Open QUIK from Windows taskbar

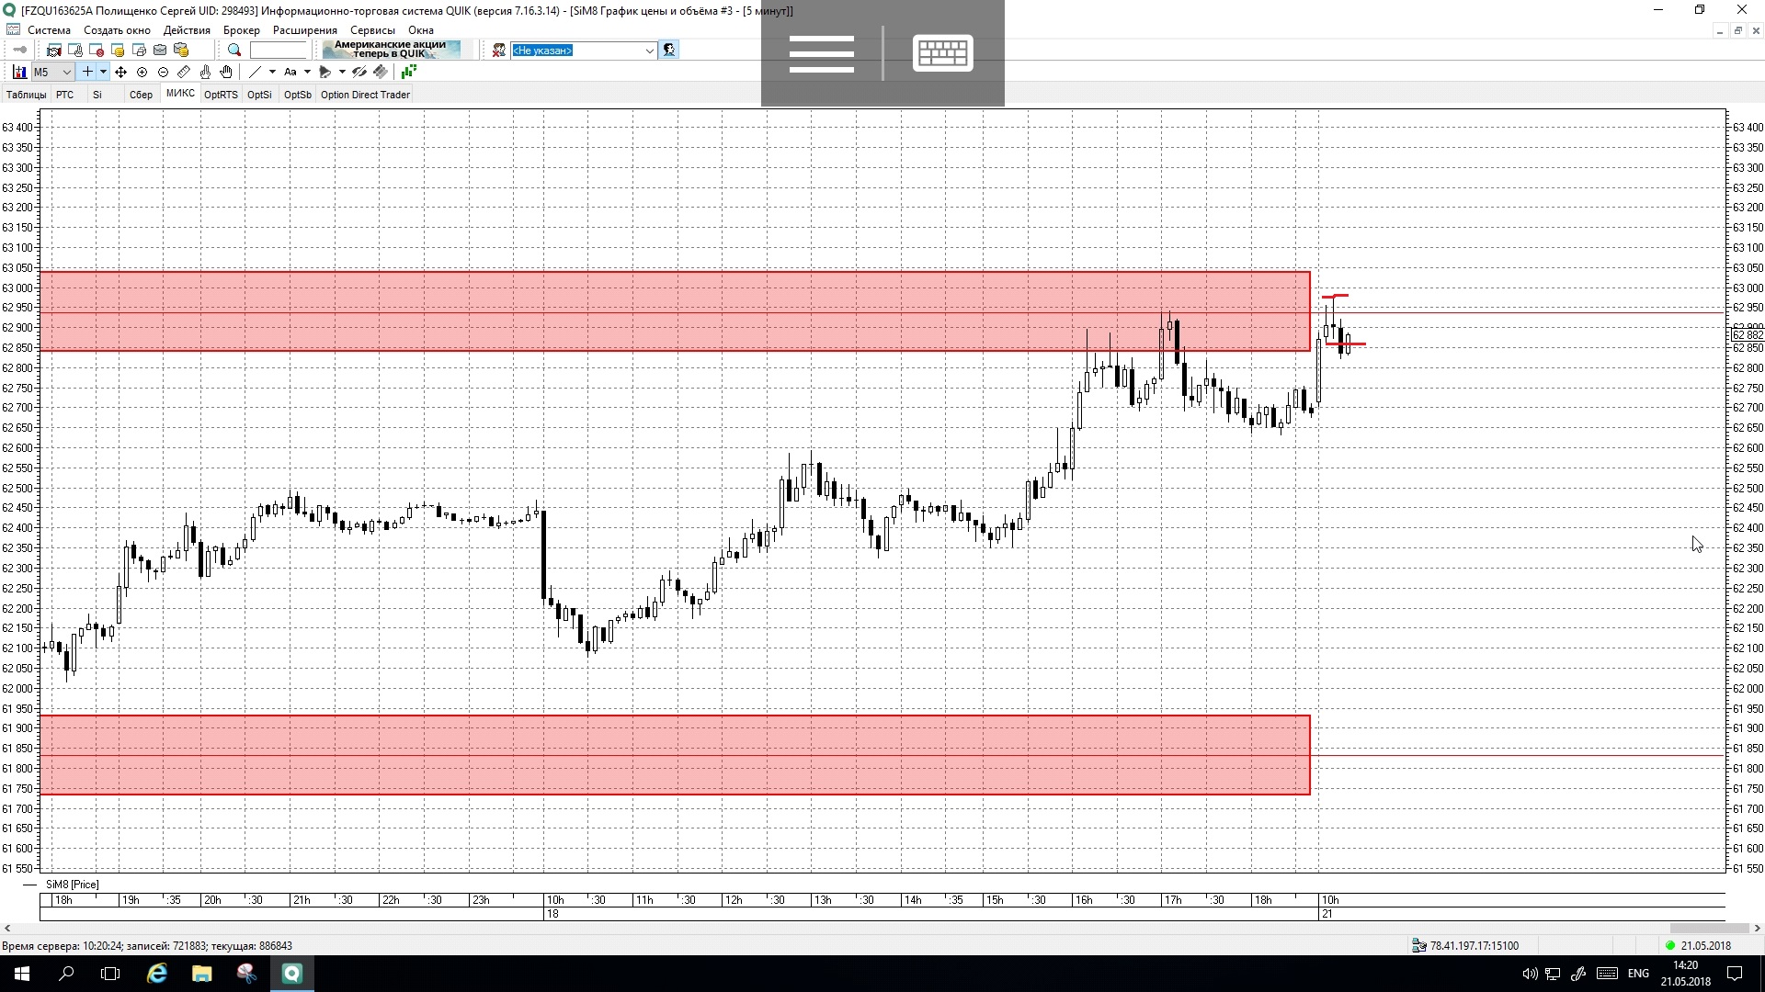[291, 974]
